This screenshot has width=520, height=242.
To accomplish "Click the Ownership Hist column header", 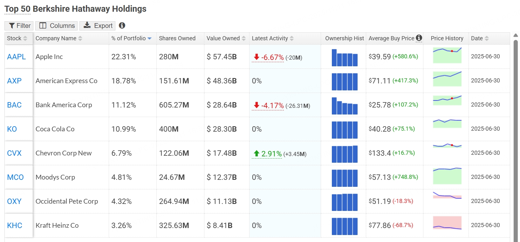I will pos(345,38).
